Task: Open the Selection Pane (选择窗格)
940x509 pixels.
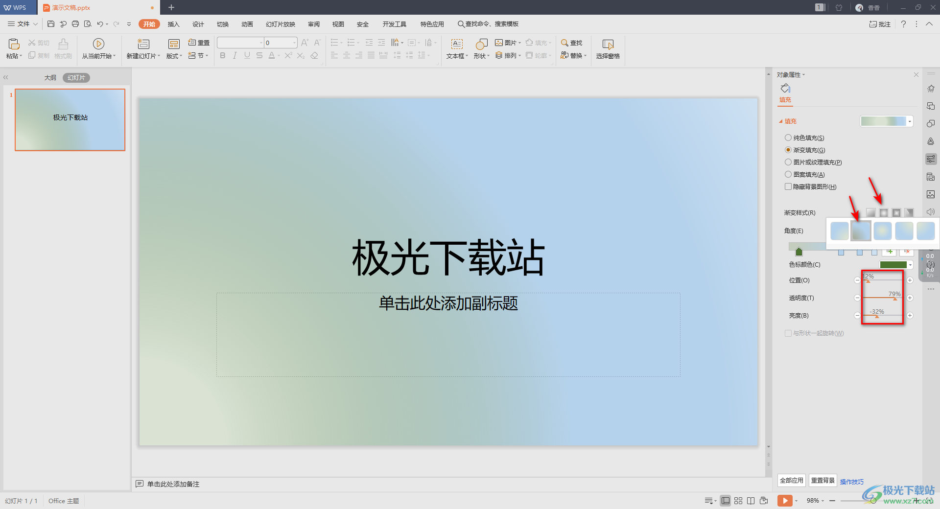Action: click(x=608, y=49)
